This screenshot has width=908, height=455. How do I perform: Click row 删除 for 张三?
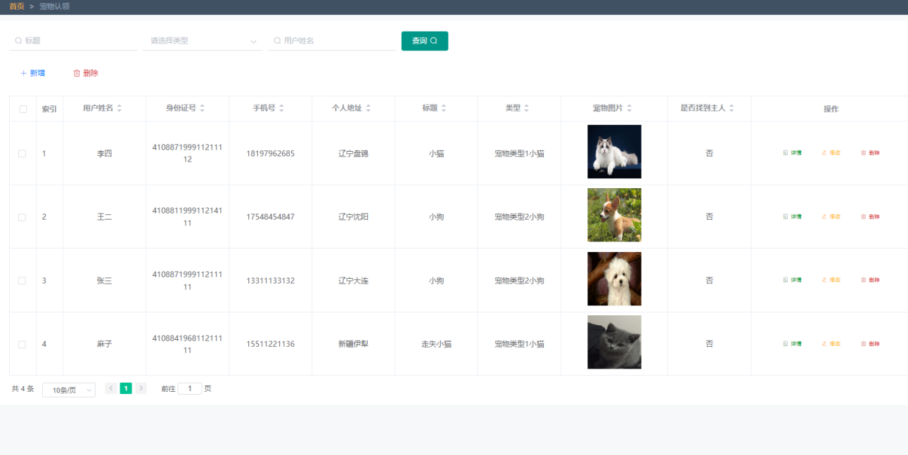click(870, 279)
